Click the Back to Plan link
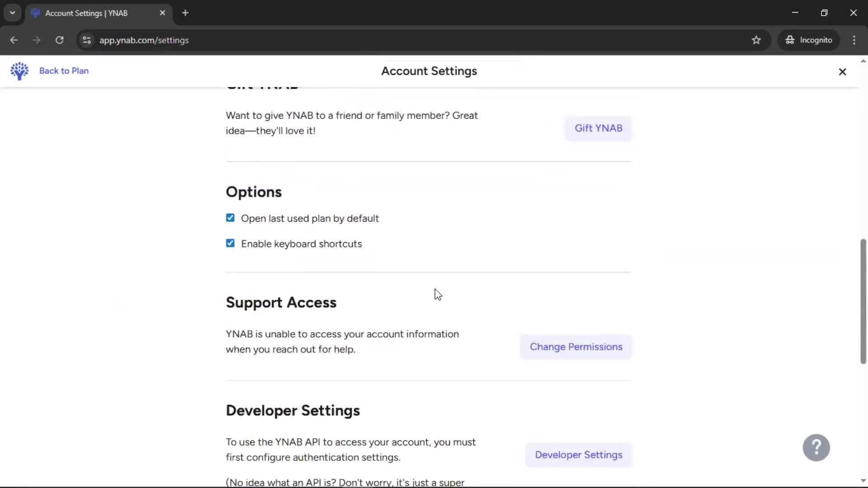 pyautogui.click(x=64, y=71)
